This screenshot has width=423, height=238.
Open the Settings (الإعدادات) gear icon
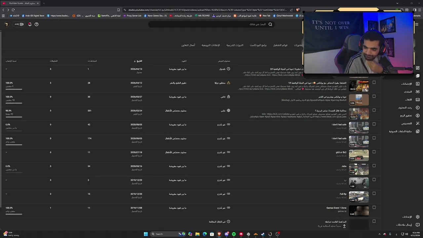pyautogui.click(x=418, y=217)
